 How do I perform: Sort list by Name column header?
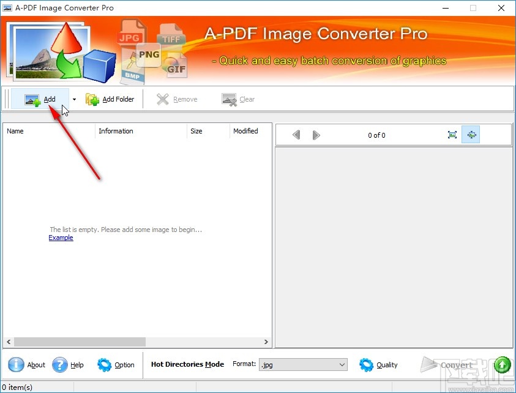click(x=15, y=131)
